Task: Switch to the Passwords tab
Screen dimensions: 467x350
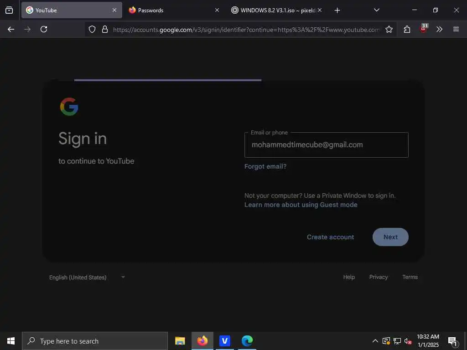Action: pyautogui.click(x=174, y=10)
